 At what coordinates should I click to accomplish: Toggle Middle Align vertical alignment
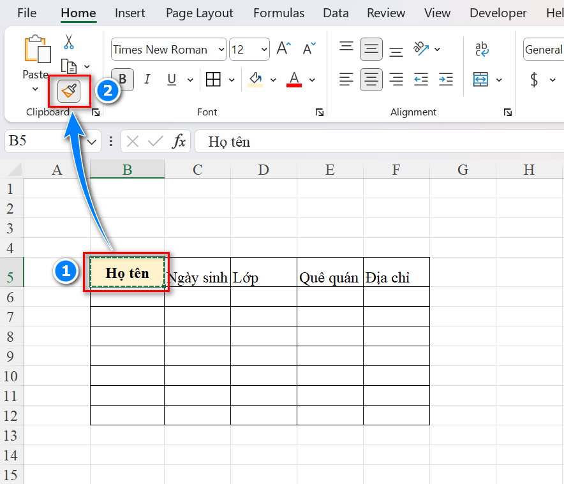click(x=371, y=49)
